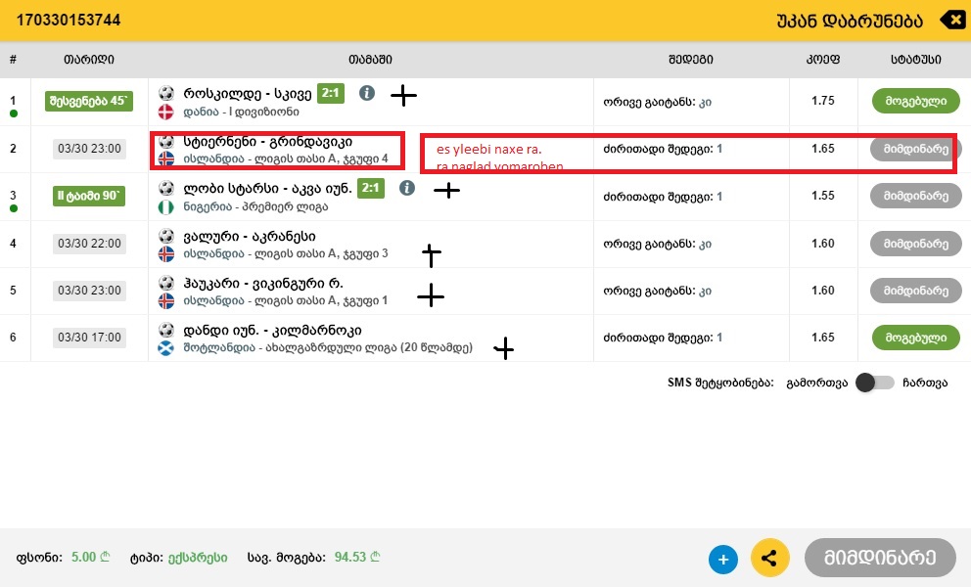
Task: Click the blue plus button at bottom
Action: coord(723,560)
